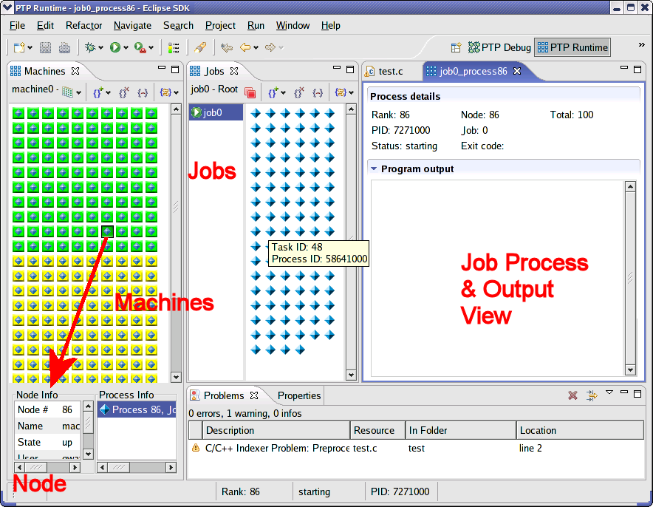Click the machine0 node grid icon

[x=67, y=92]
